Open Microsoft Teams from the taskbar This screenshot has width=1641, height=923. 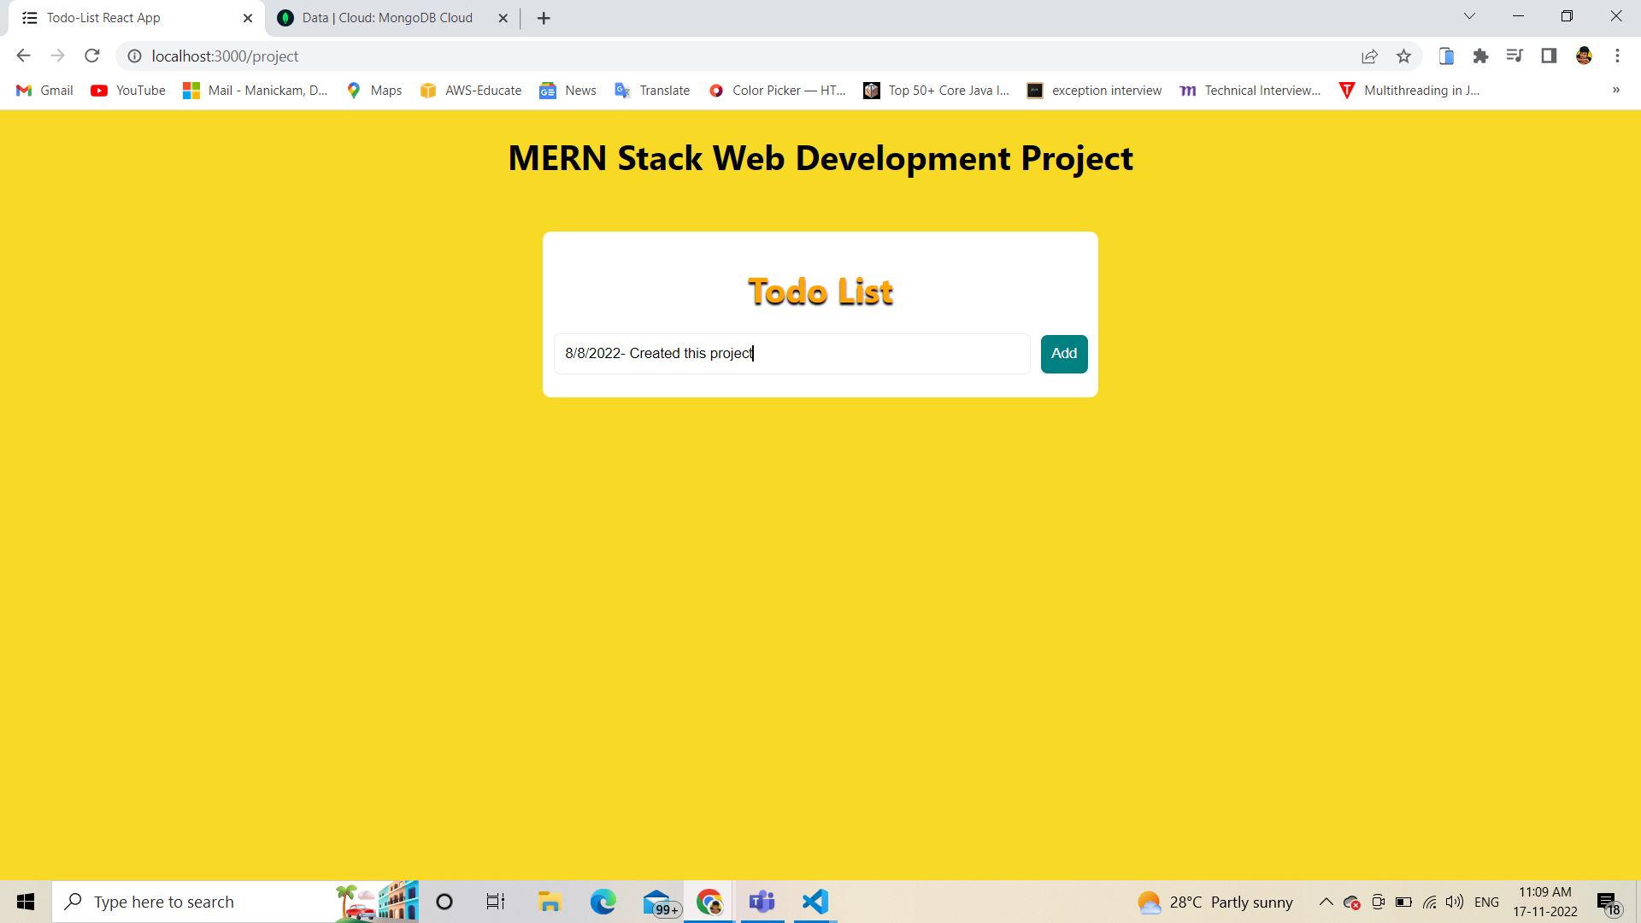coord(762,902)
